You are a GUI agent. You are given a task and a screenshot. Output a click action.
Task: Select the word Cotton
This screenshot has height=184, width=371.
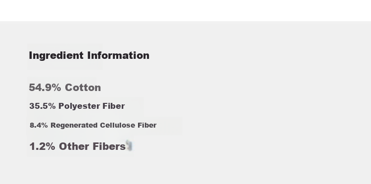(83, 88)
